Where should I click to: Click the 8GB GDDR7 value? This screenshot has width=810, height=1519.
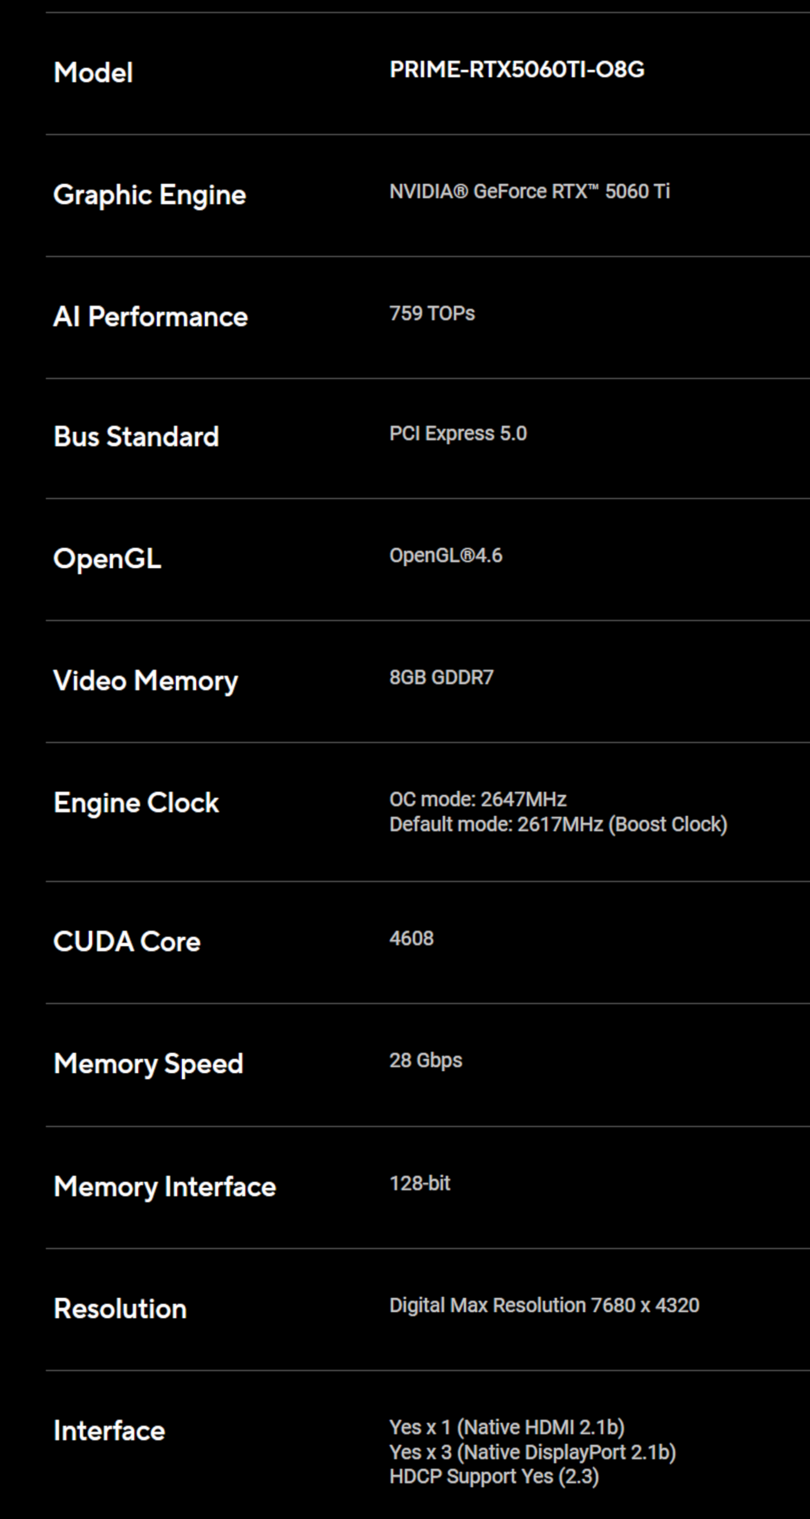441,677
